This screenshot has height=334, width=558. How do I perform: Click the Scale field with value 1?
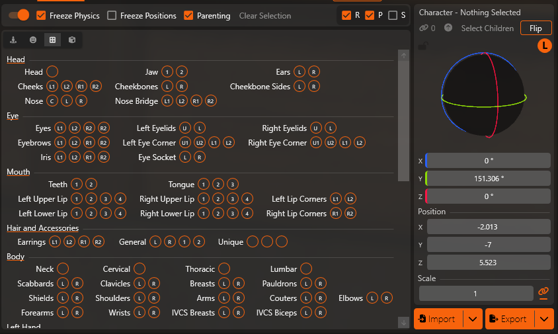pyautogui.click(x=476, y=294)
